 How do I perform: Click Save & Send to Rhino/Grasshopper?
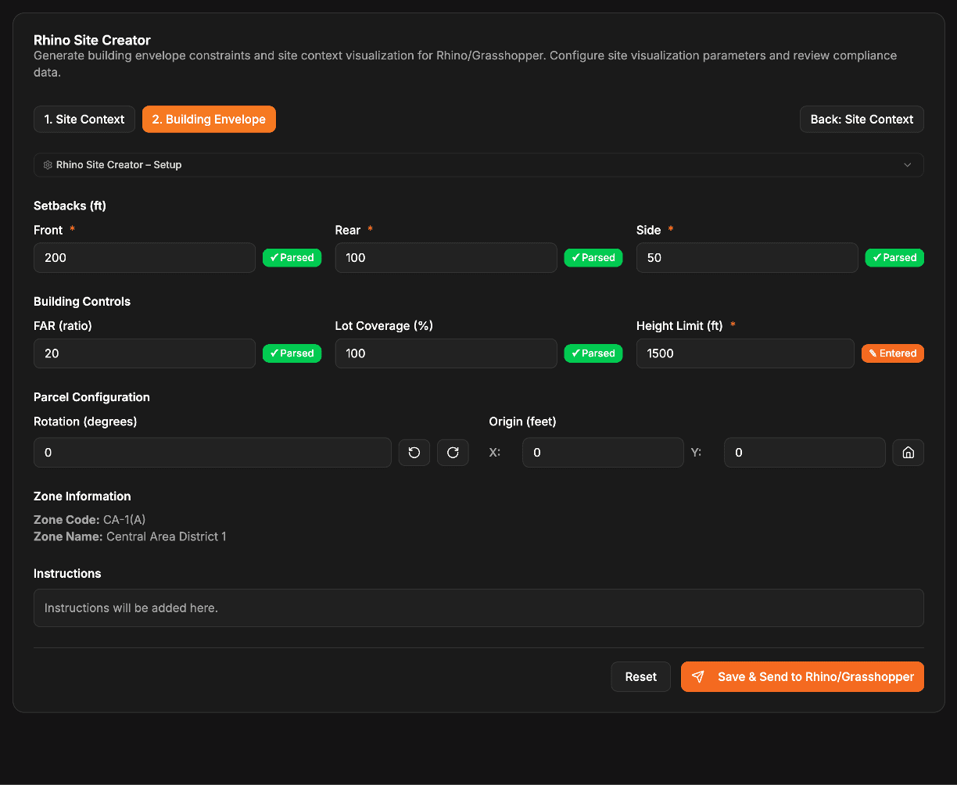(x=802, y=677)
